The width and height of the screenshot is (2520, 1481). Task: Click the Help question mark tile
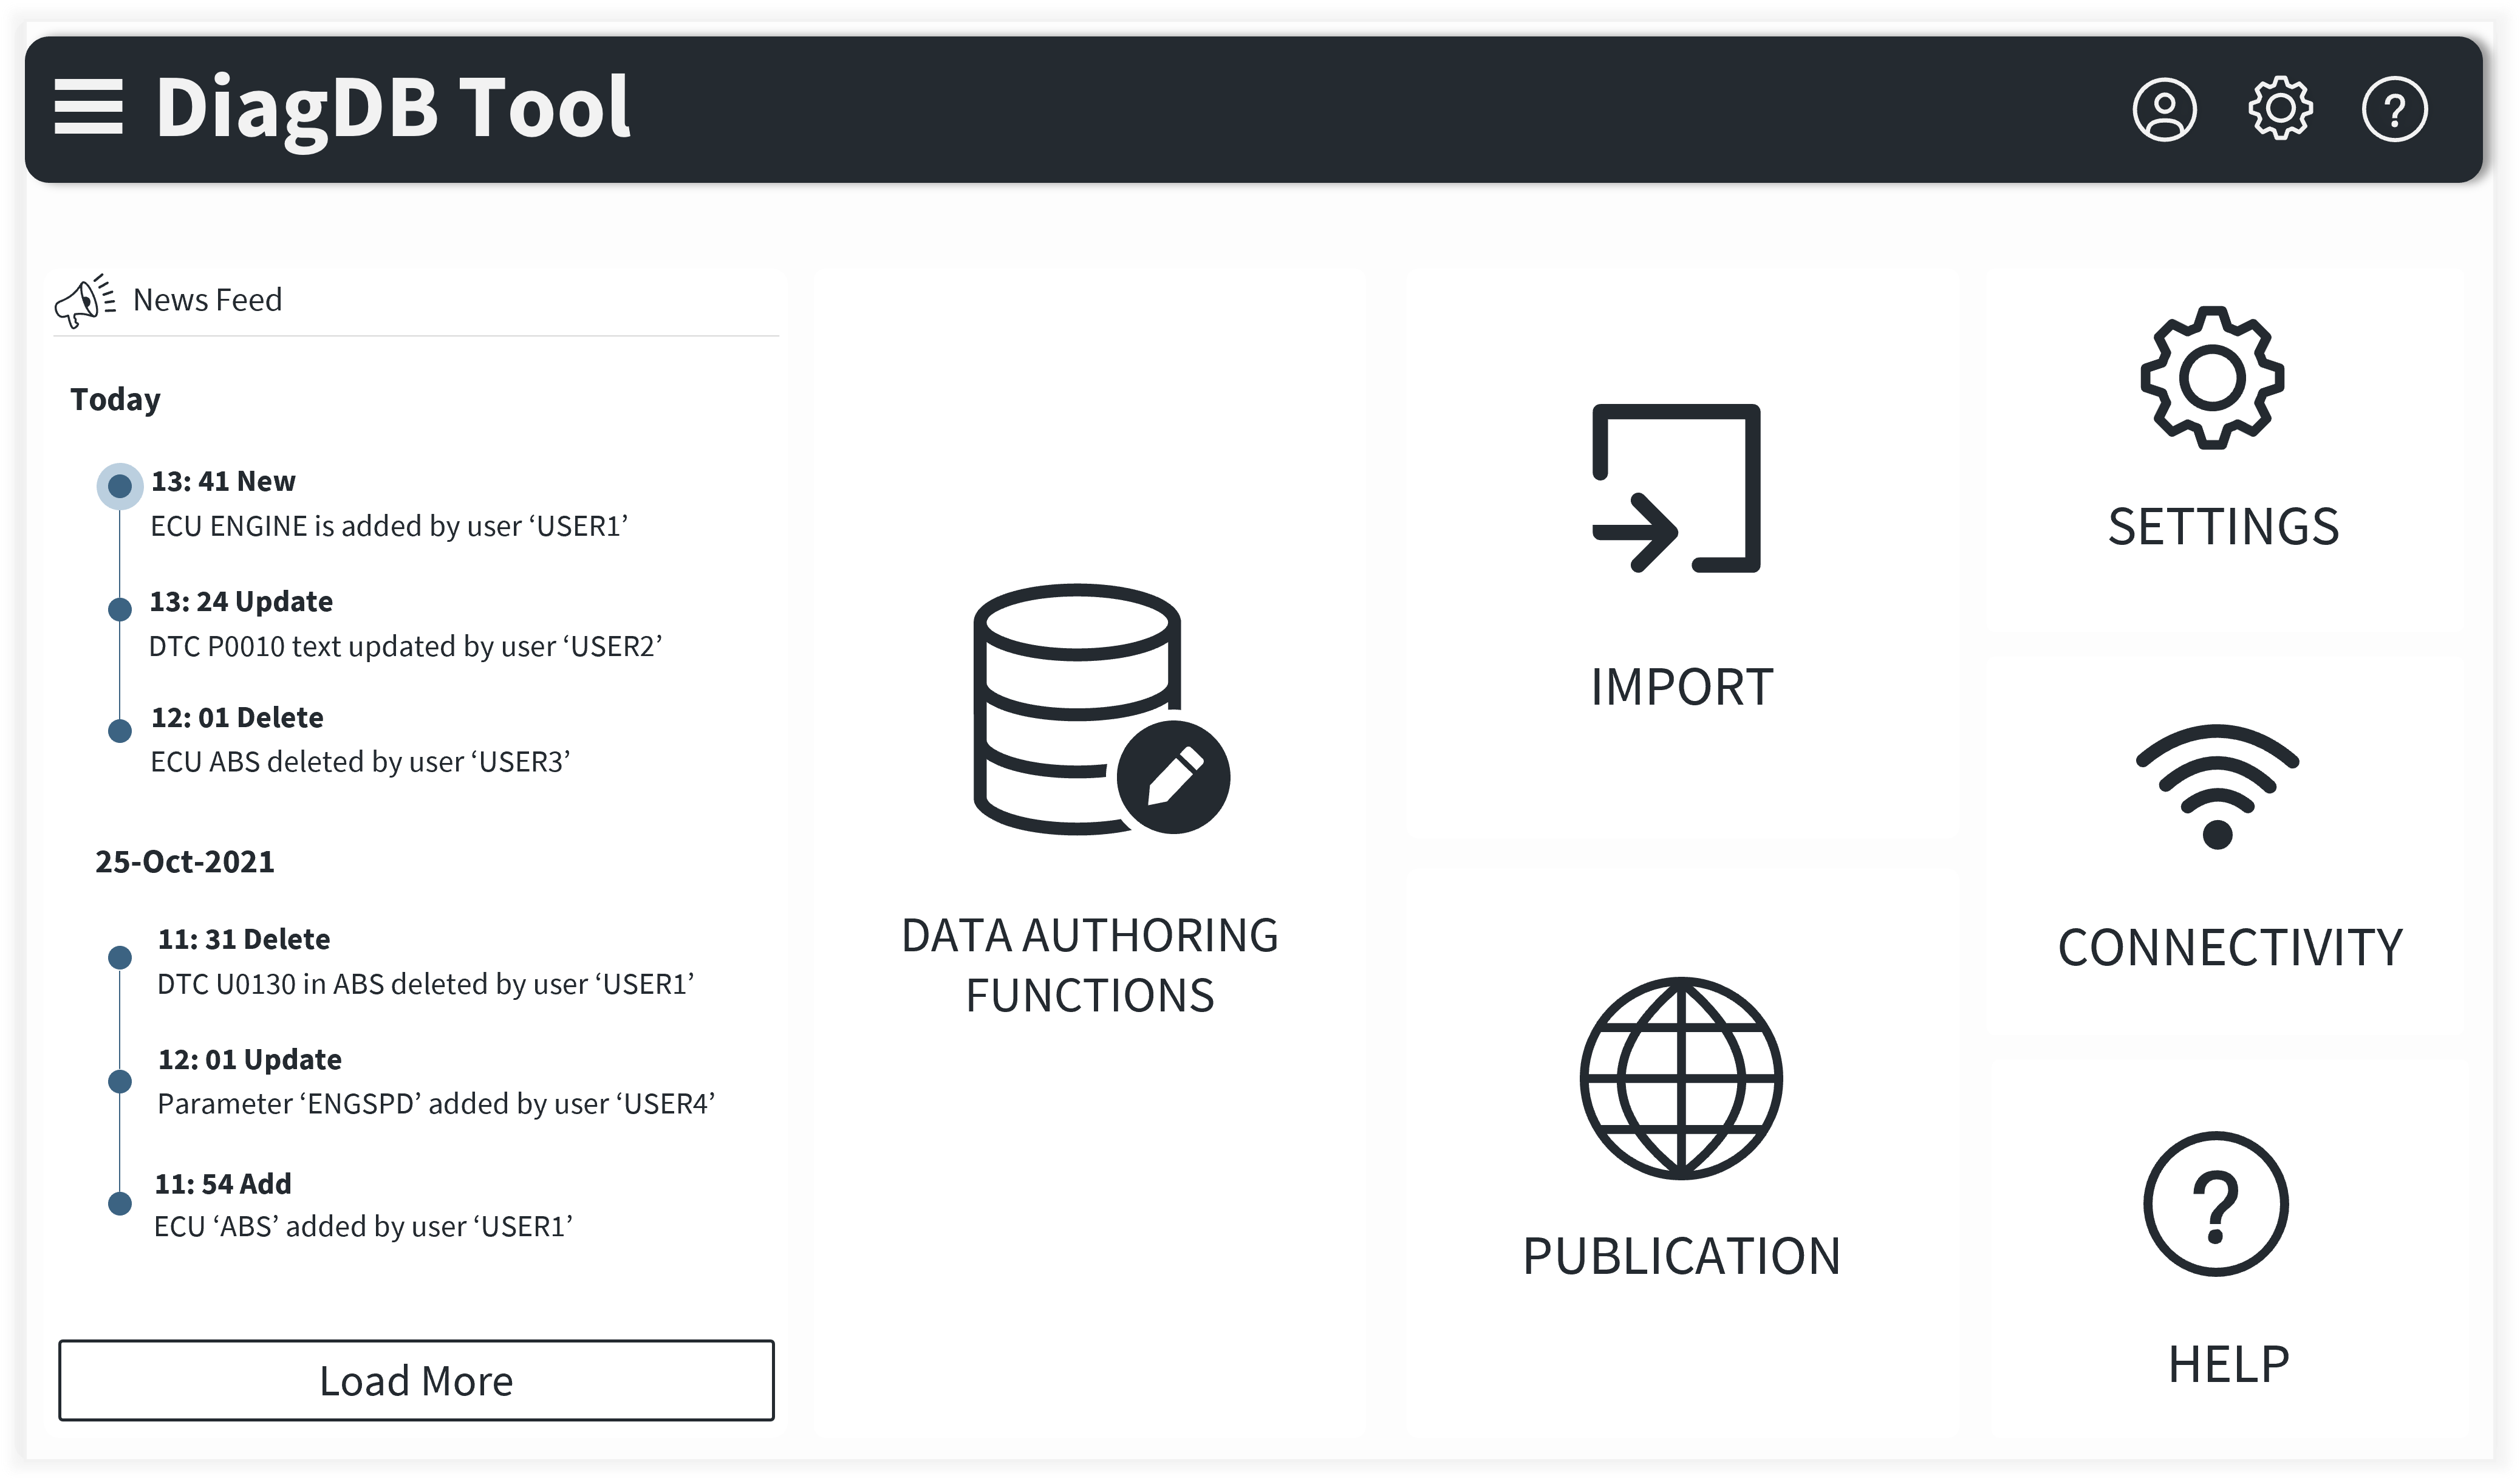coord(2215,1204)
